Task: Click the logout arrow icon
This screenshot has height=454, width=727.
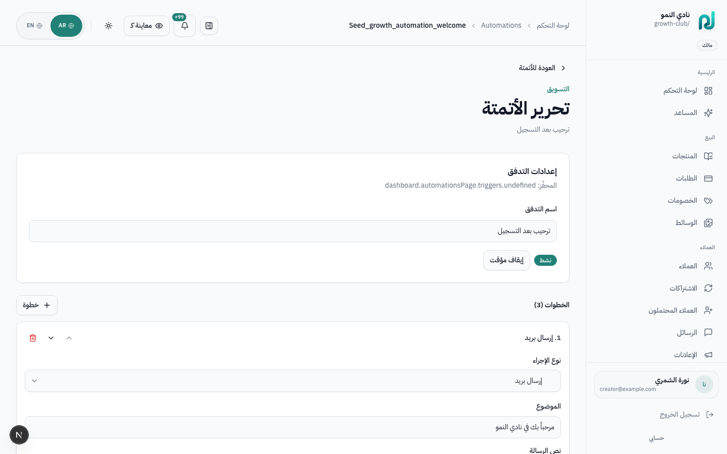Action: click(710, 415)
